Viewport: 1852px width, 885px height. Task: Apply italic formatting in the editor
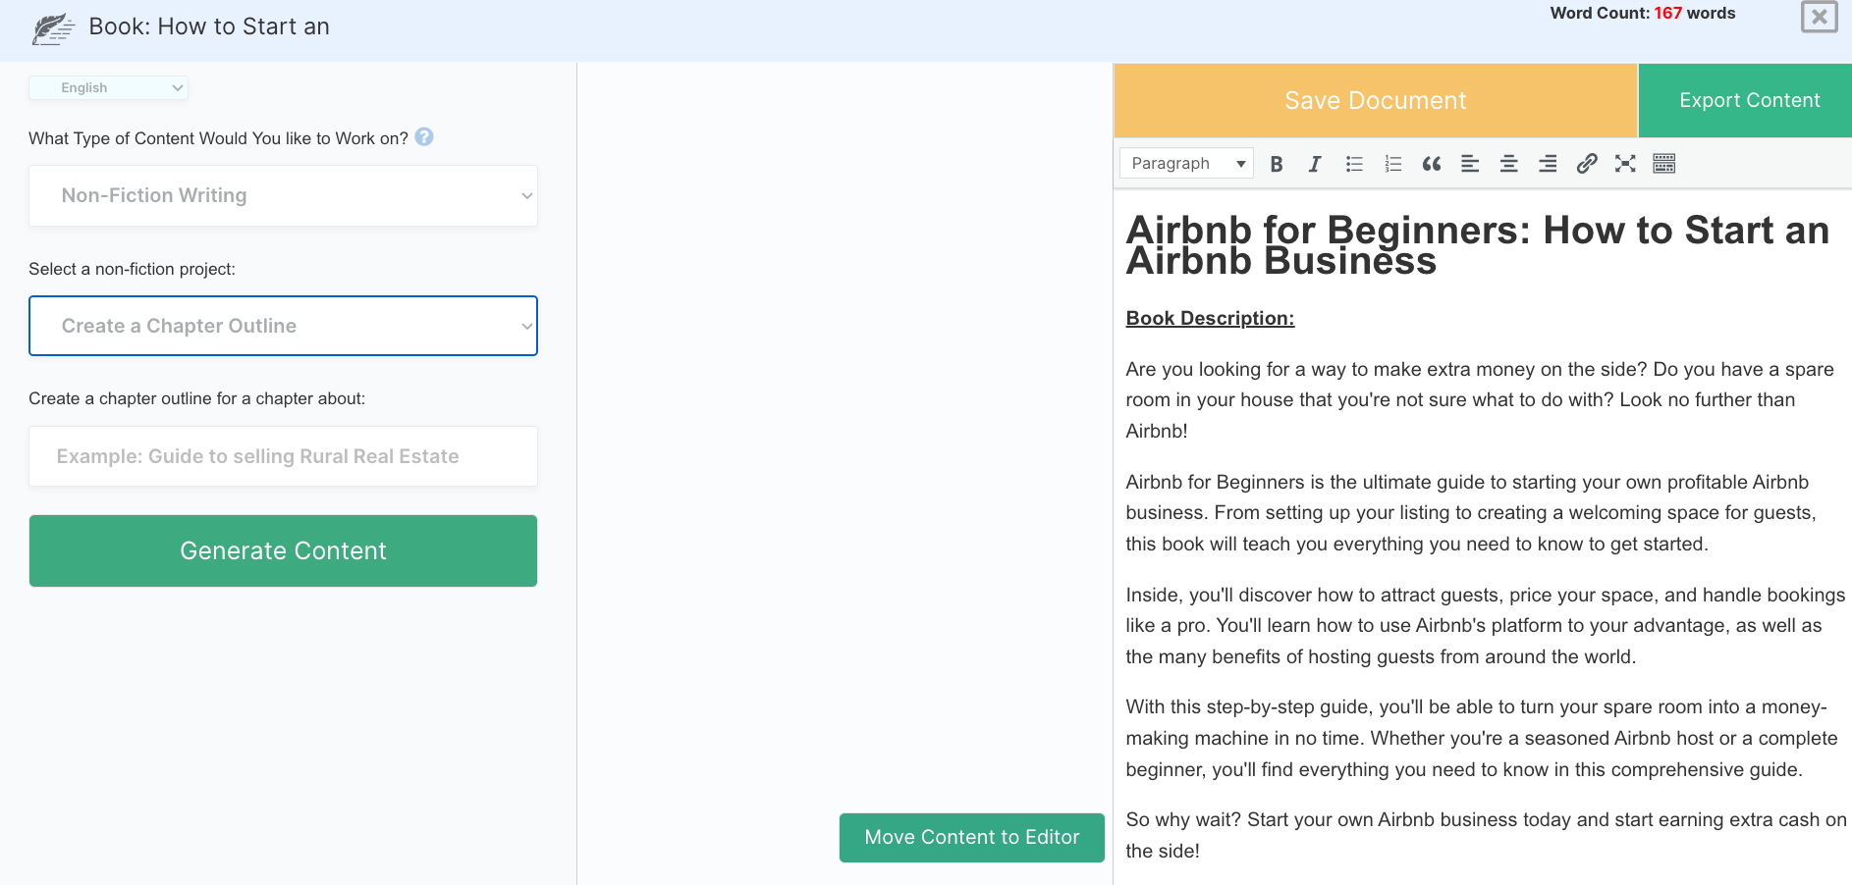[1314, 164]
